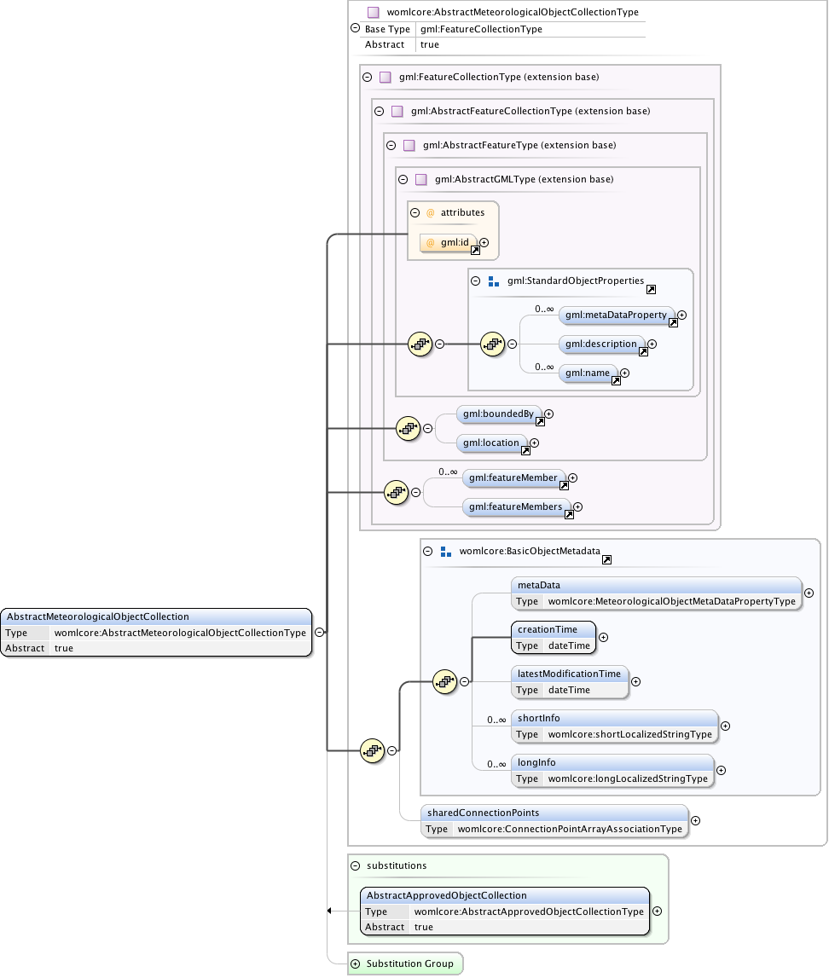Image resolution: width=829 pixels, height=978 pixels.
Task: Click womlcore:AbstractApprovedObjectCollectionType type text
Action: point(529,911)
